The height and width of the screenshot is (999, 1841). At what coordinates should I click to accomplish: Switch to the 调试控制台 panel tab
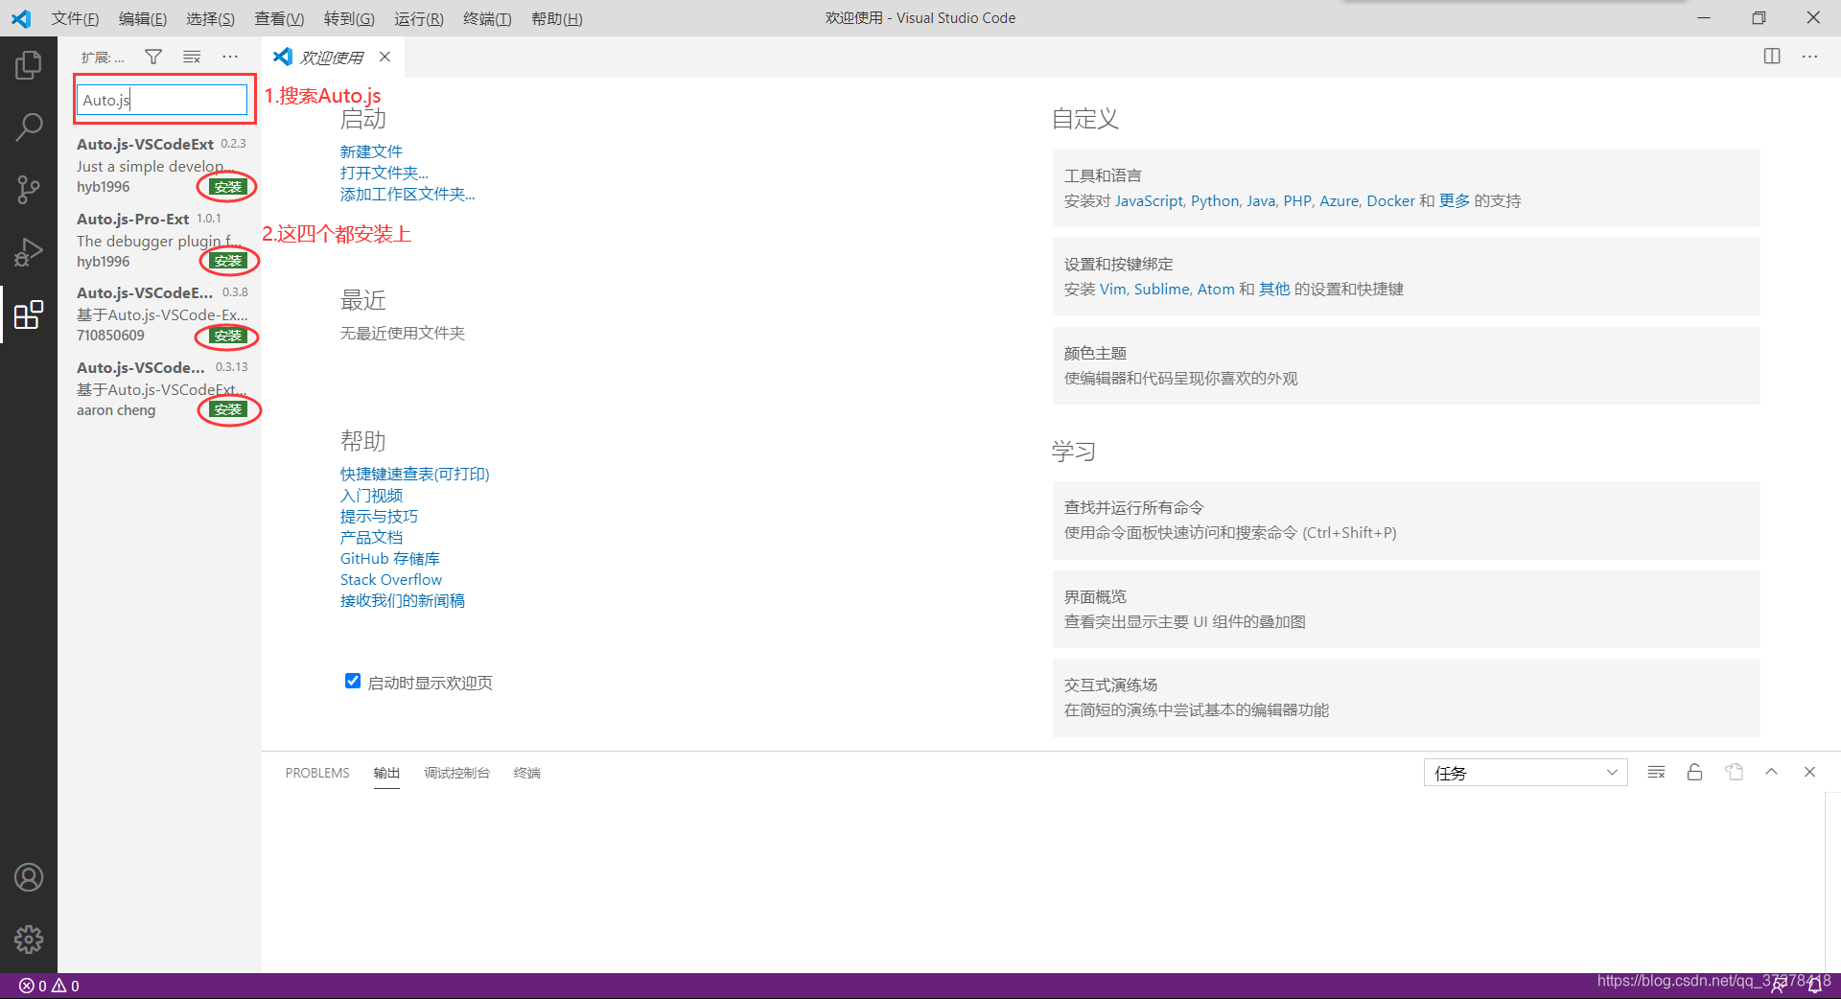456,773
